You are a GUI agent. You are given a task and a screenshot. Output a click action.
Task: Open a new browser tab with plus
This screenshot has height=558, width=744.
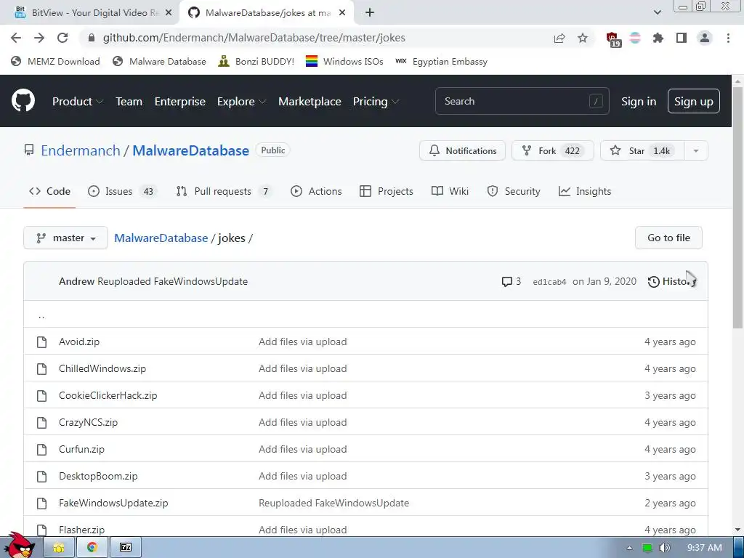click(370, 13)
